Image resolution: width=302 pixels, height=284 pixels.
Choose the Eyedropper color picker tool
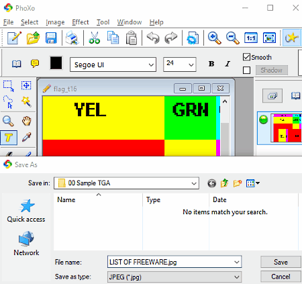coord(26,138)
